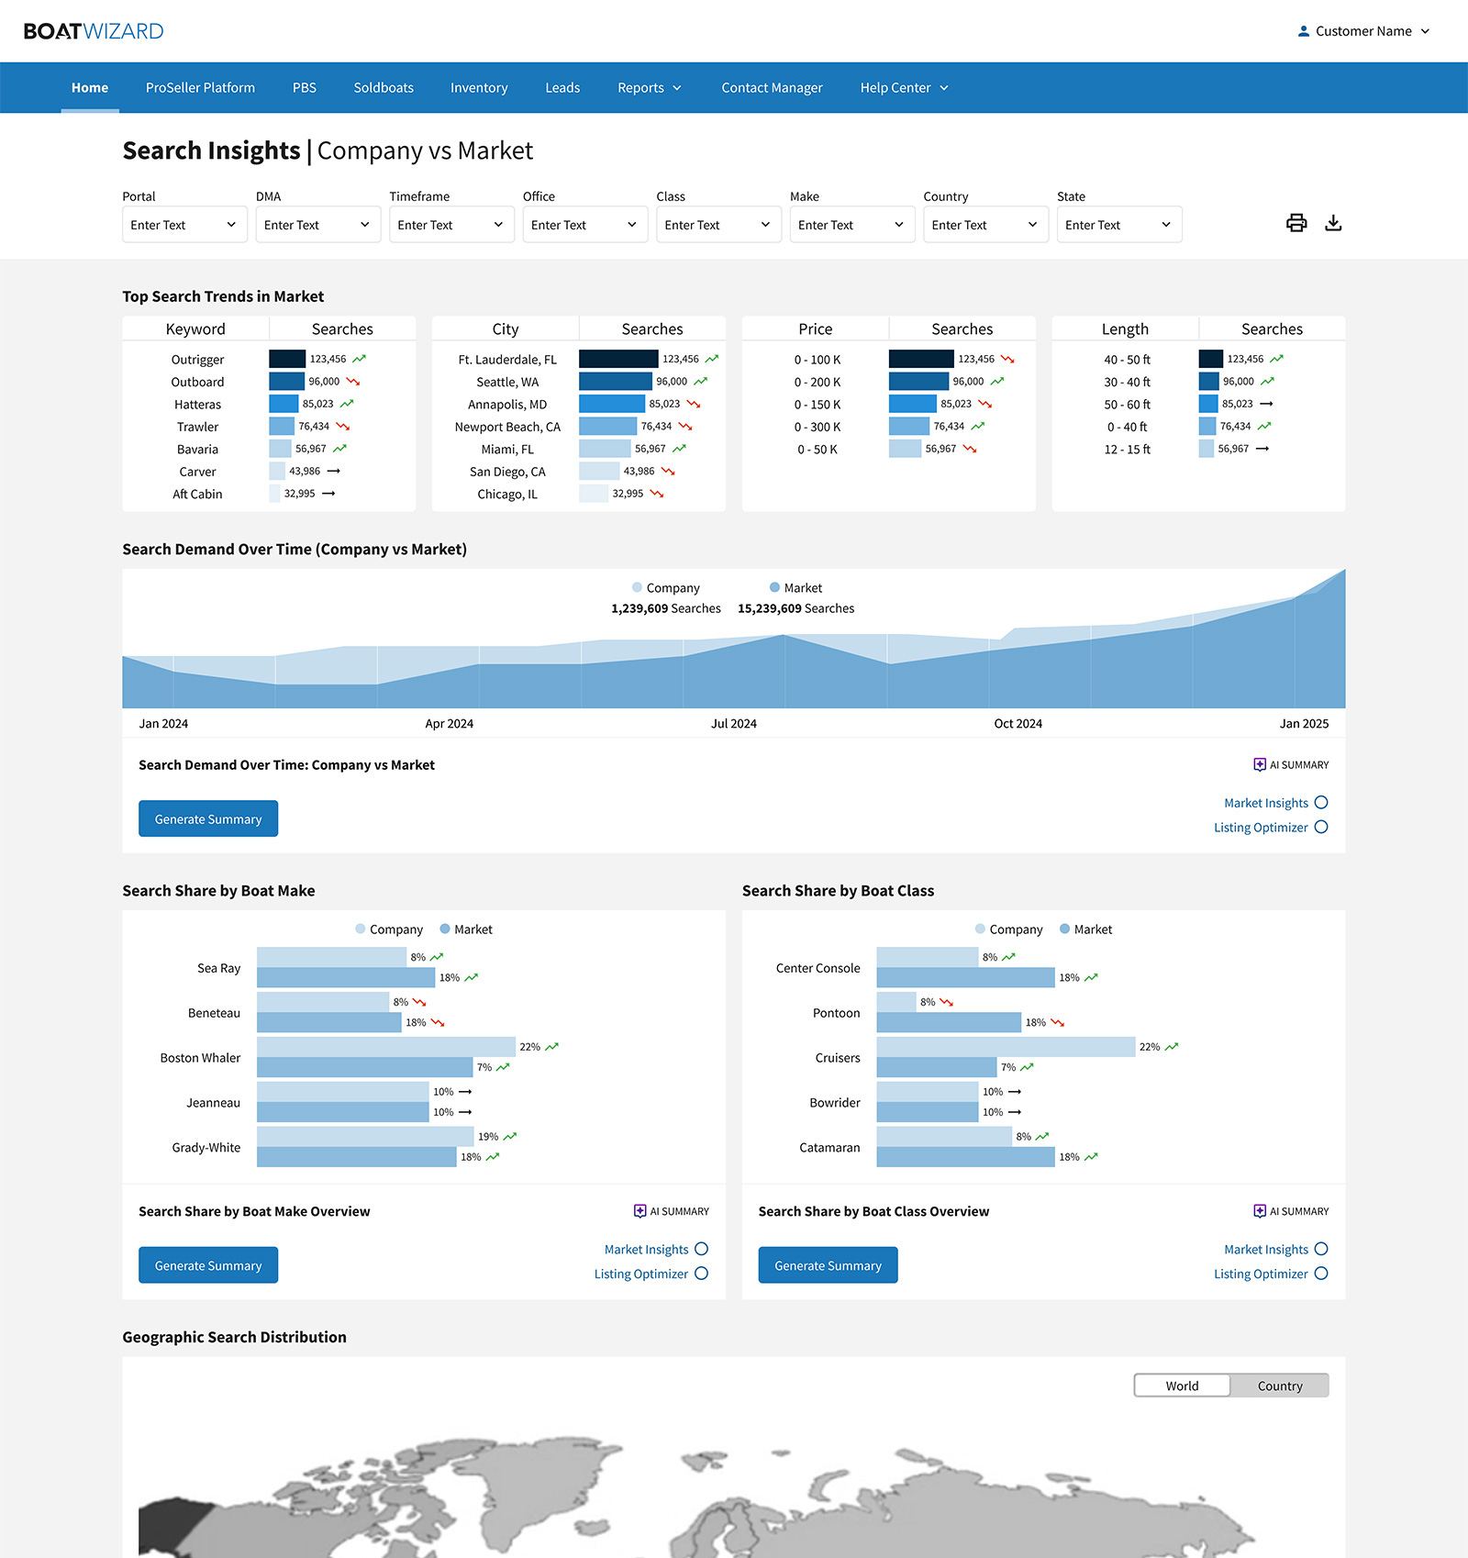Open AI Summary for Search Demand Over Time
1468x1558 pixels.
[1290, 763]
